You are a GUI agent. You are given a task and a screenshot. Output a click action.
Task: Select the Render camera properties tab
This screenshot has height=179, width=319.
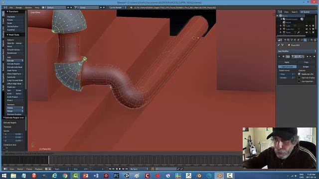[285, 40]
